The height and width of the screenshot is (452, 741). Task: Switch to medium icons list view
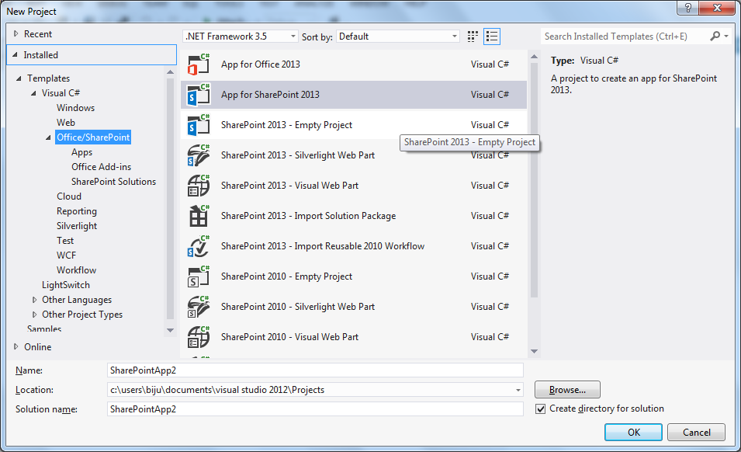(x=492, y=37)
